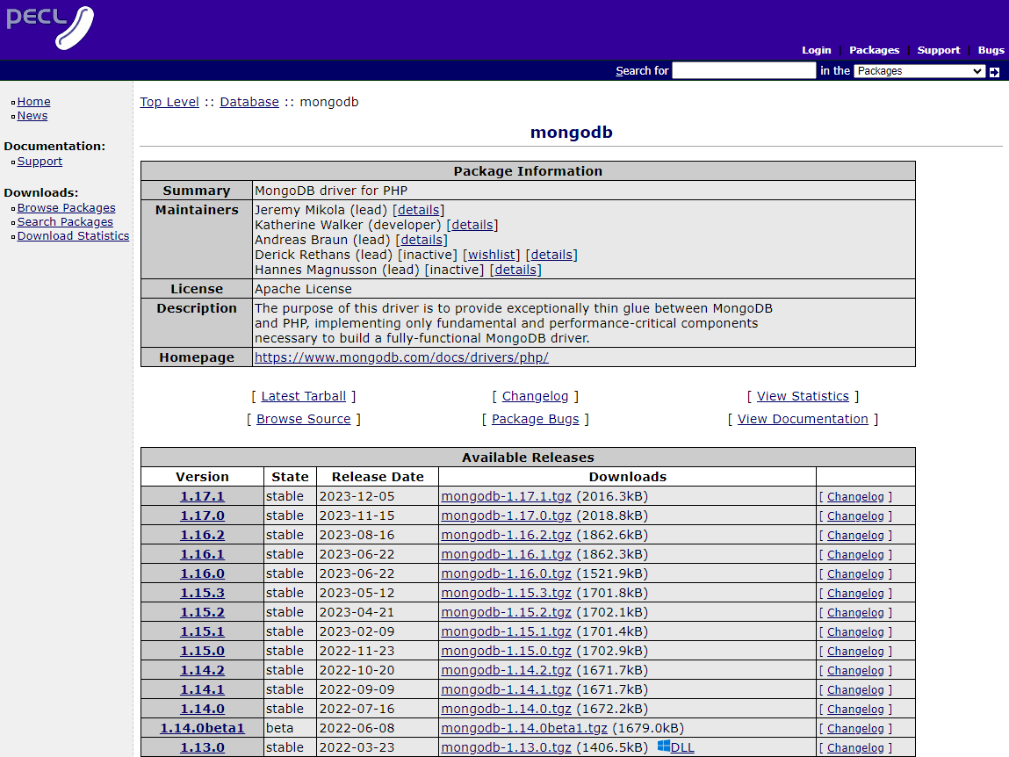Screen dimensions: 1009x757
Task: Download mongodb-1.15.2.tgz
Action: (507, 612)
